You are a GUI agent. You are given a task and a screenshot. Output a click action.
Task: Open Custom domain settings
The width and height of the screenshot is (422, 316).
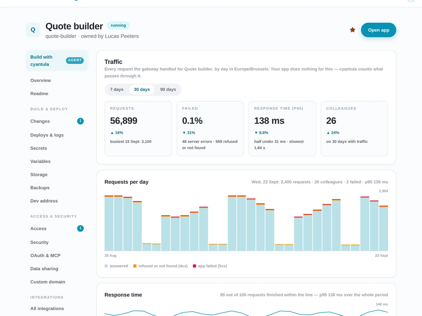coord(57,282)
